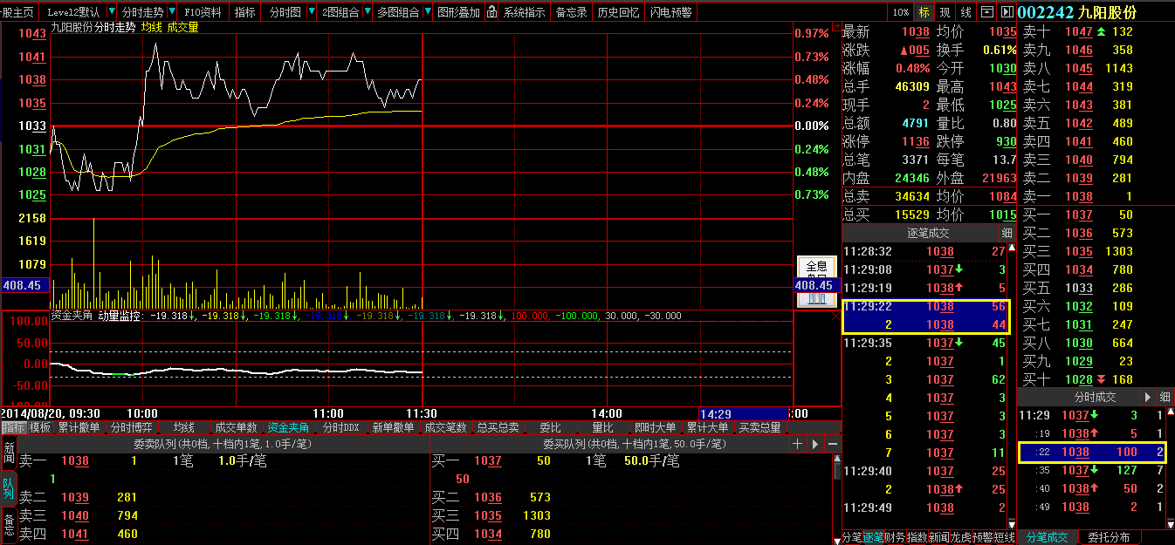Toggle the 现 mode button
This screenshot has height=545, width=1175.
click(945, 12)
